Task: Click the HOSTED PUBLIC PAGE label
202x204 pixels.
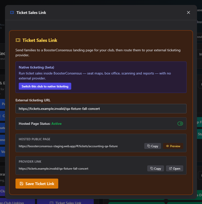Action: click(x=34, y=139)
